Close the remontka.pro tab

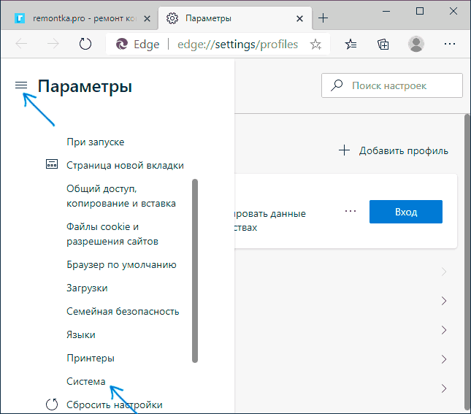point(147,19)
